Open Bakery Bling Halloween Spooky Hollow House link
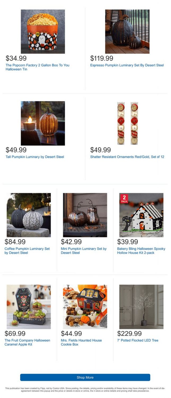The height and width of the screenshot is (398, 171). pos(141,251)
